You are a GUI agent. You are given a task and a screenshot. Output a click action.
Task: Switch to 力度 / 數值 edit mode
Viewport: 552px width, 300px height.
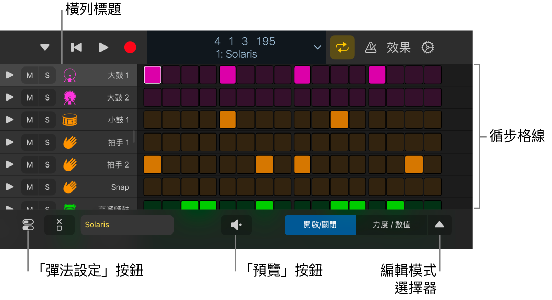[392, 225]
